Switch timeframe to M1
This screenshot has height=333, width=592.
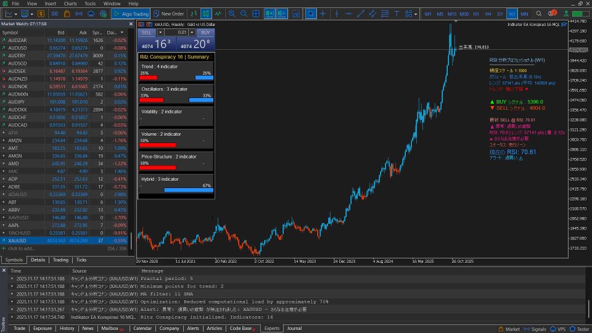coord(428,14)
